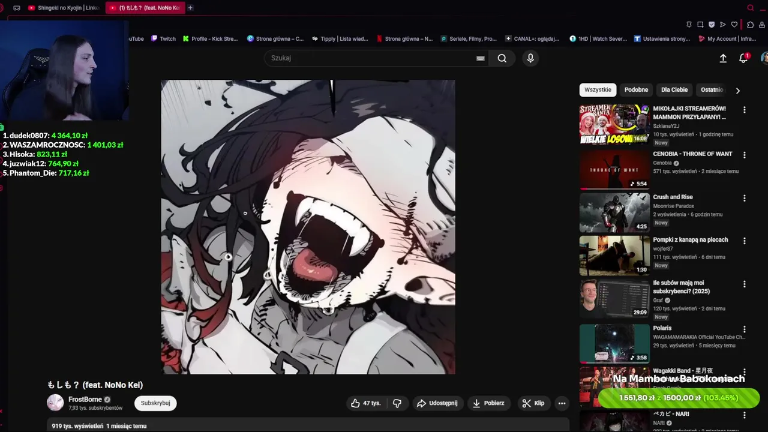Open the GX Corner gamepad icon
The image size is (768, 432).
[x=17, y=8]
